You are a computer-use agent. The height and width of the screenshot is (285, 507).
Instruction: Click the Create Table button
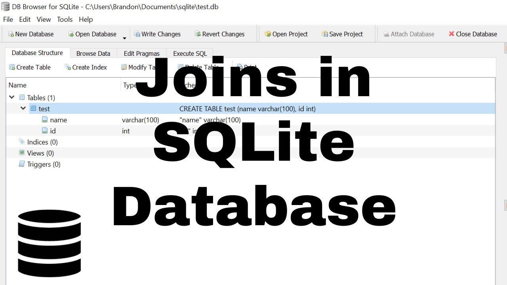click(x=30, y=67)
